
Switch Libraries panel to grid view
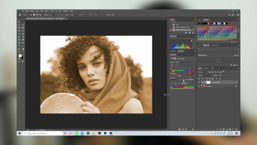235,56
